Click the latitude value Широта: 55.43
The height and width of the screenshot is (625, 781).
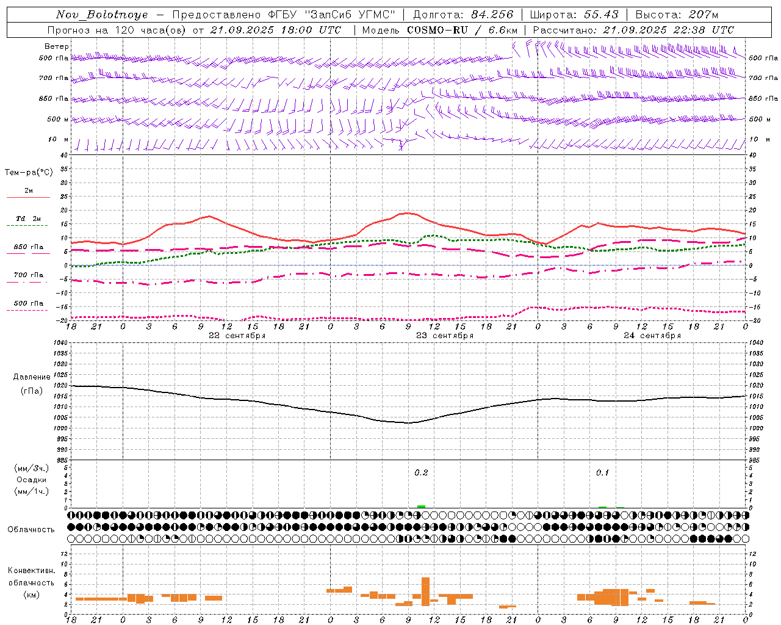[574, 15]
